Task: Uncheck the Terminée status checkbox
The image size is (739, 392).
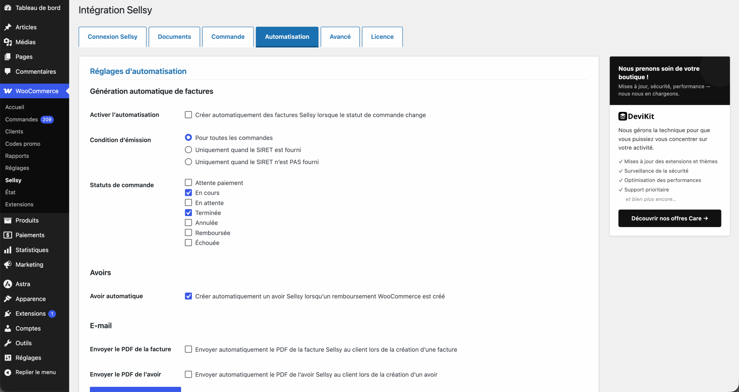Action: (188, 213)
